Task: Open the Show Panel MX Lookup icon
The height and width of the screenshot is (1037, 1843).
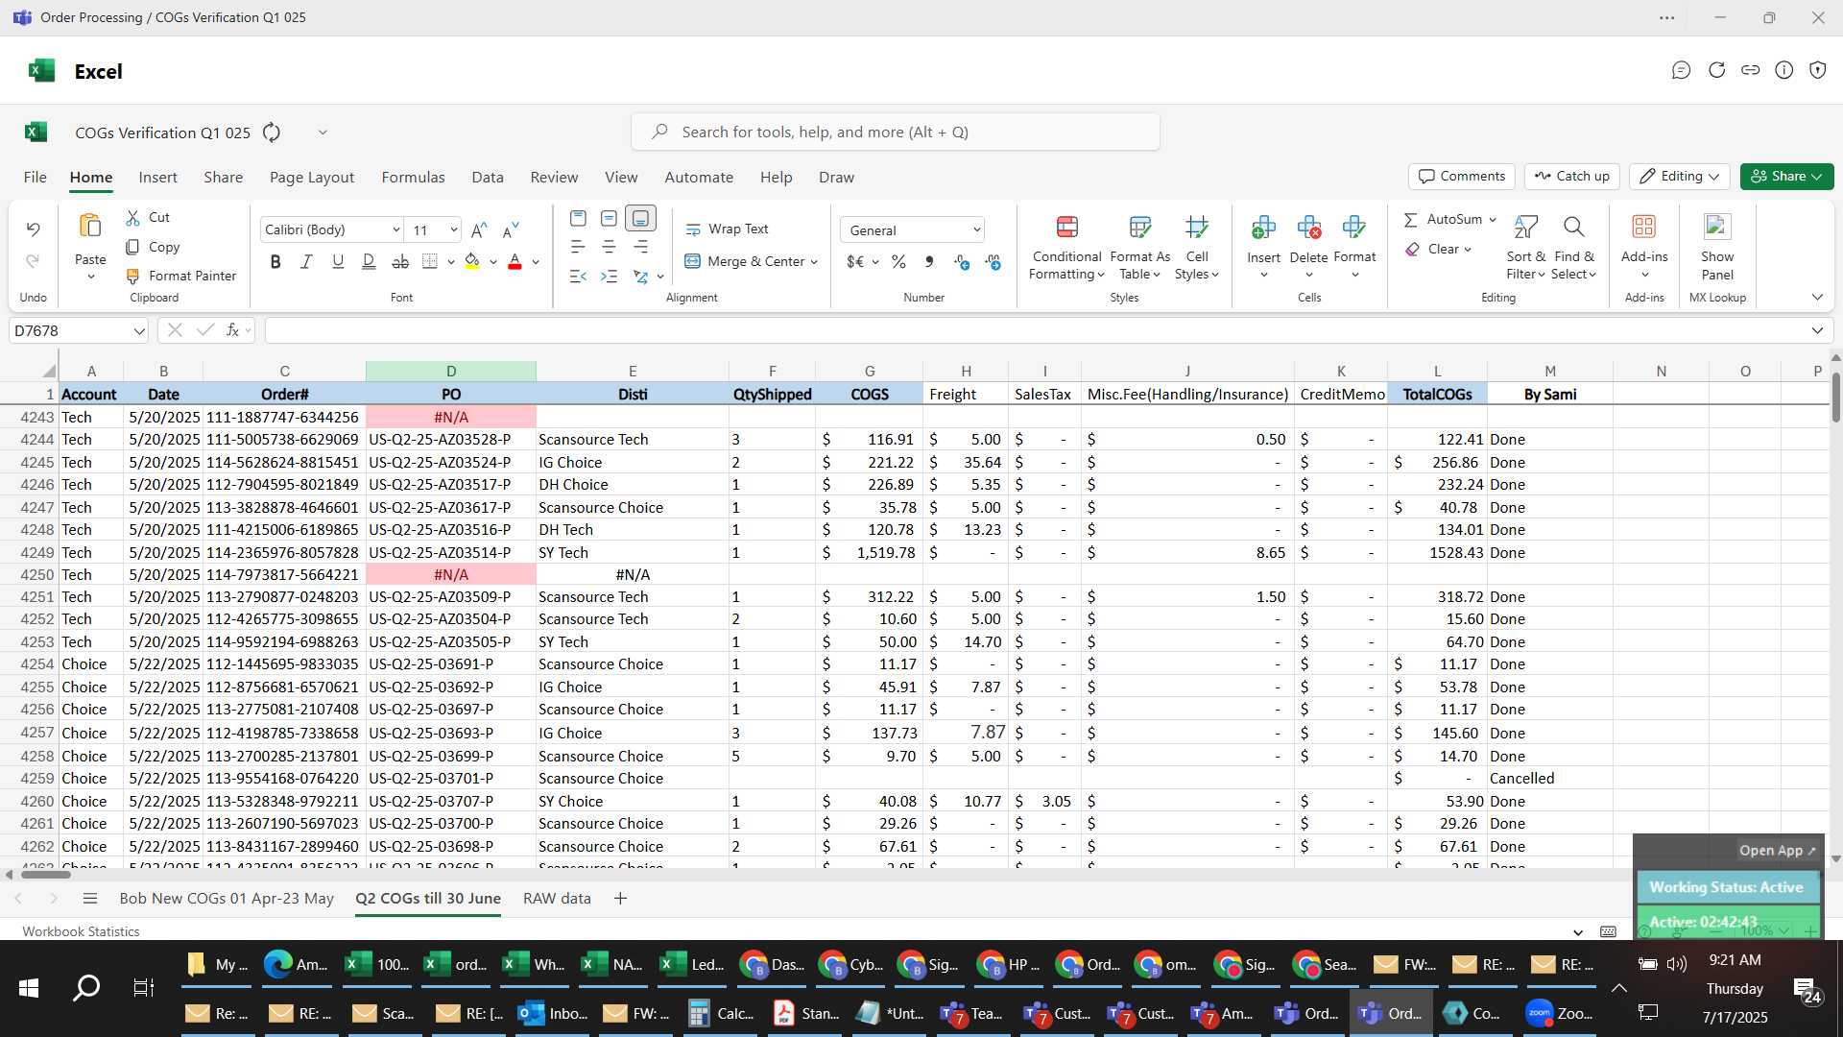Action: tap(1717, 227)
